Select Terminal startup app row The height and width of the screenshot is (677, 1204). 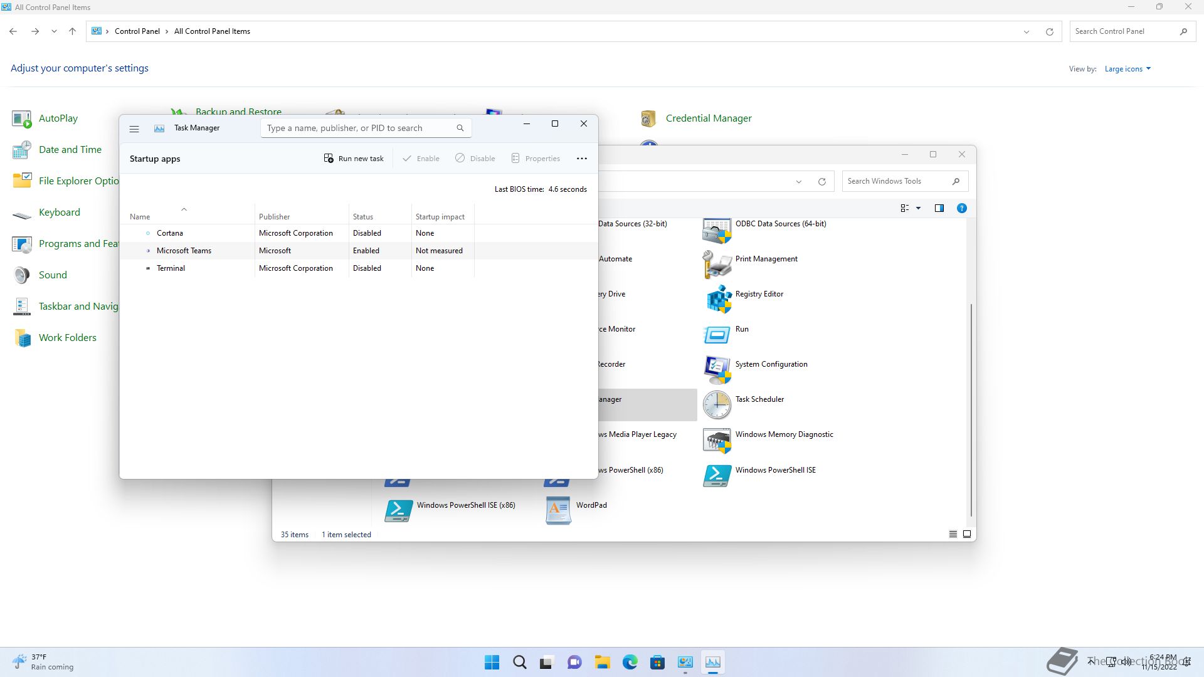[x=359, y=268]
